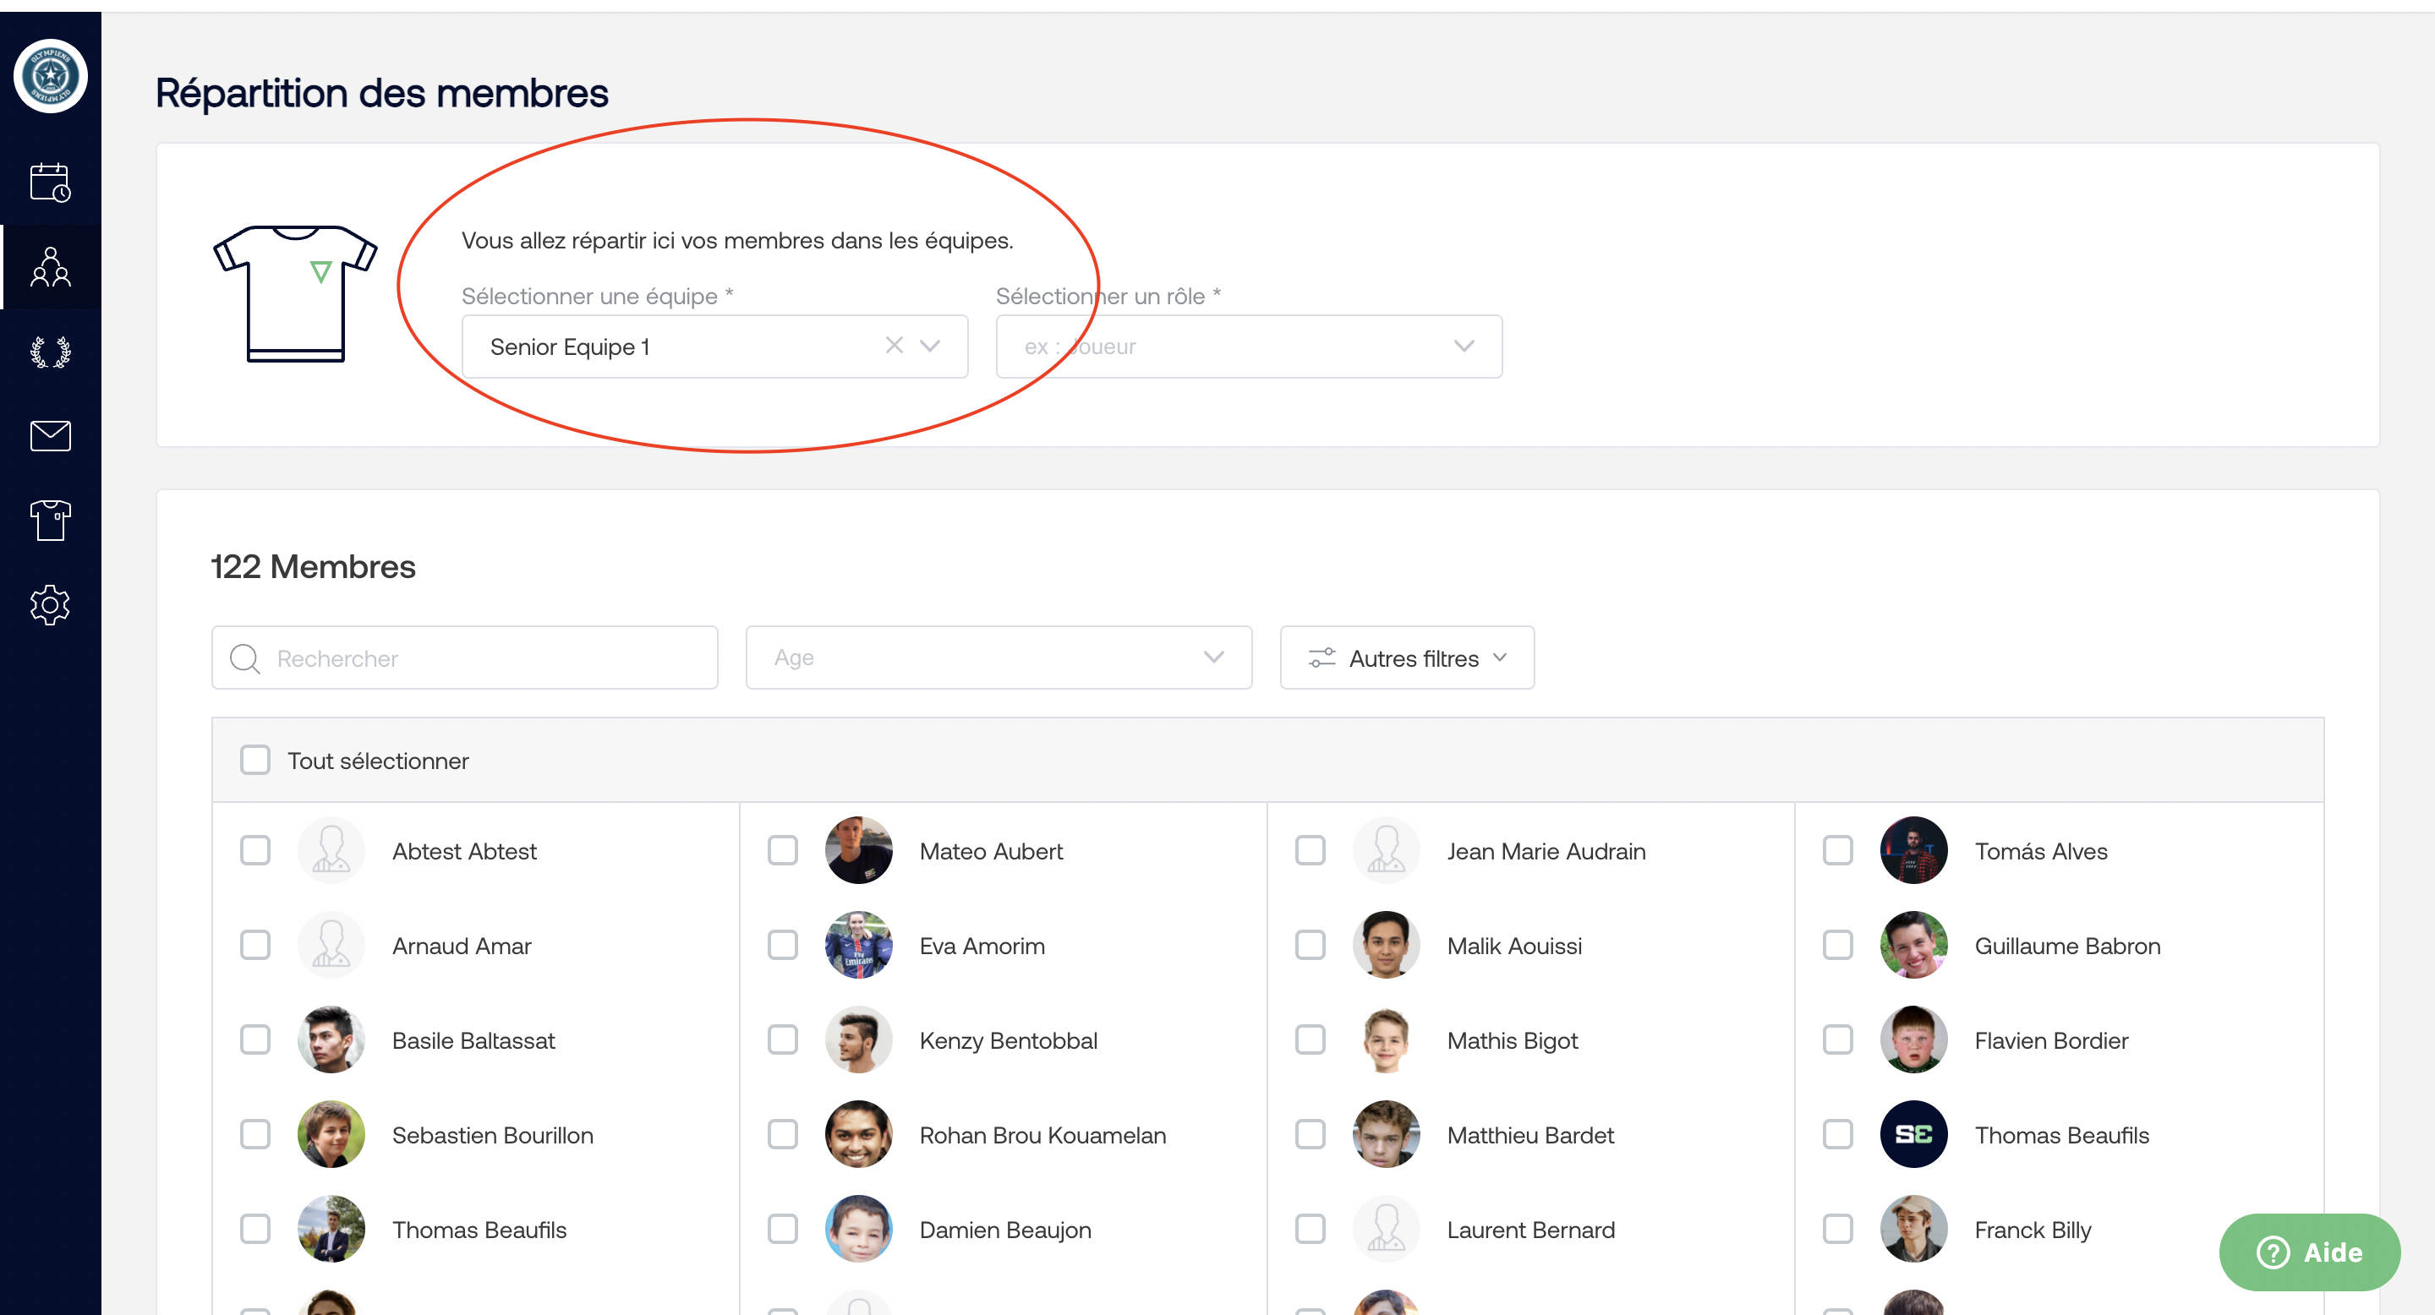Open the settings gear in sidebar

[50, 604]
